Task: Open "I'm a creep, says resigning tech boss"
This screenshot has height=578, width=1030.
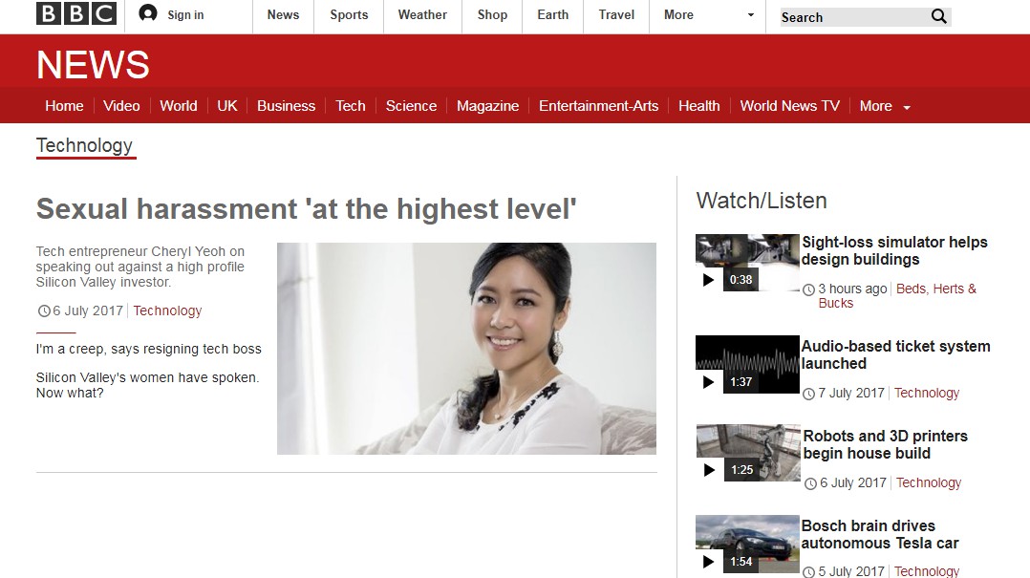Action: pyautogui.click(x=148, y=349)
